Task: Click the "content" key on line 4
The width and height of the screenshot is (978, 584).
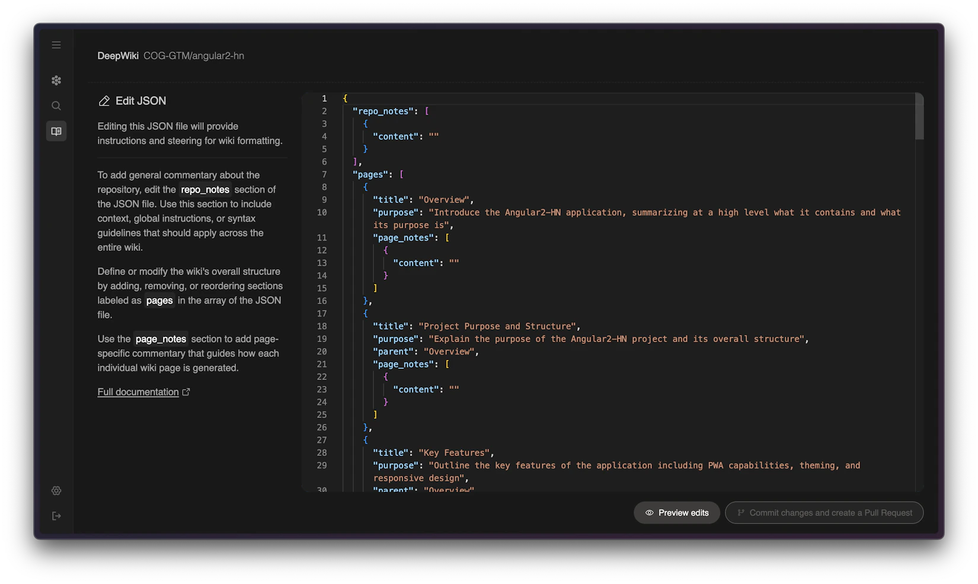Action: (396, 136)
